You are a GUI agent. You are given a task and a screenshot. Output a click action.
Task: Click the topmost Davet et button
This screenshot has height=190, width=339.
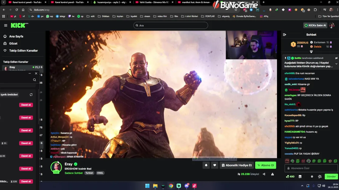coord(26,105)
